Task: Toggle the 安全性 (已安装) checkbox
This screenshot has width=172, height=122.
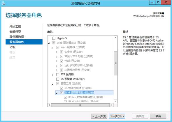Action: click(62, 52)
